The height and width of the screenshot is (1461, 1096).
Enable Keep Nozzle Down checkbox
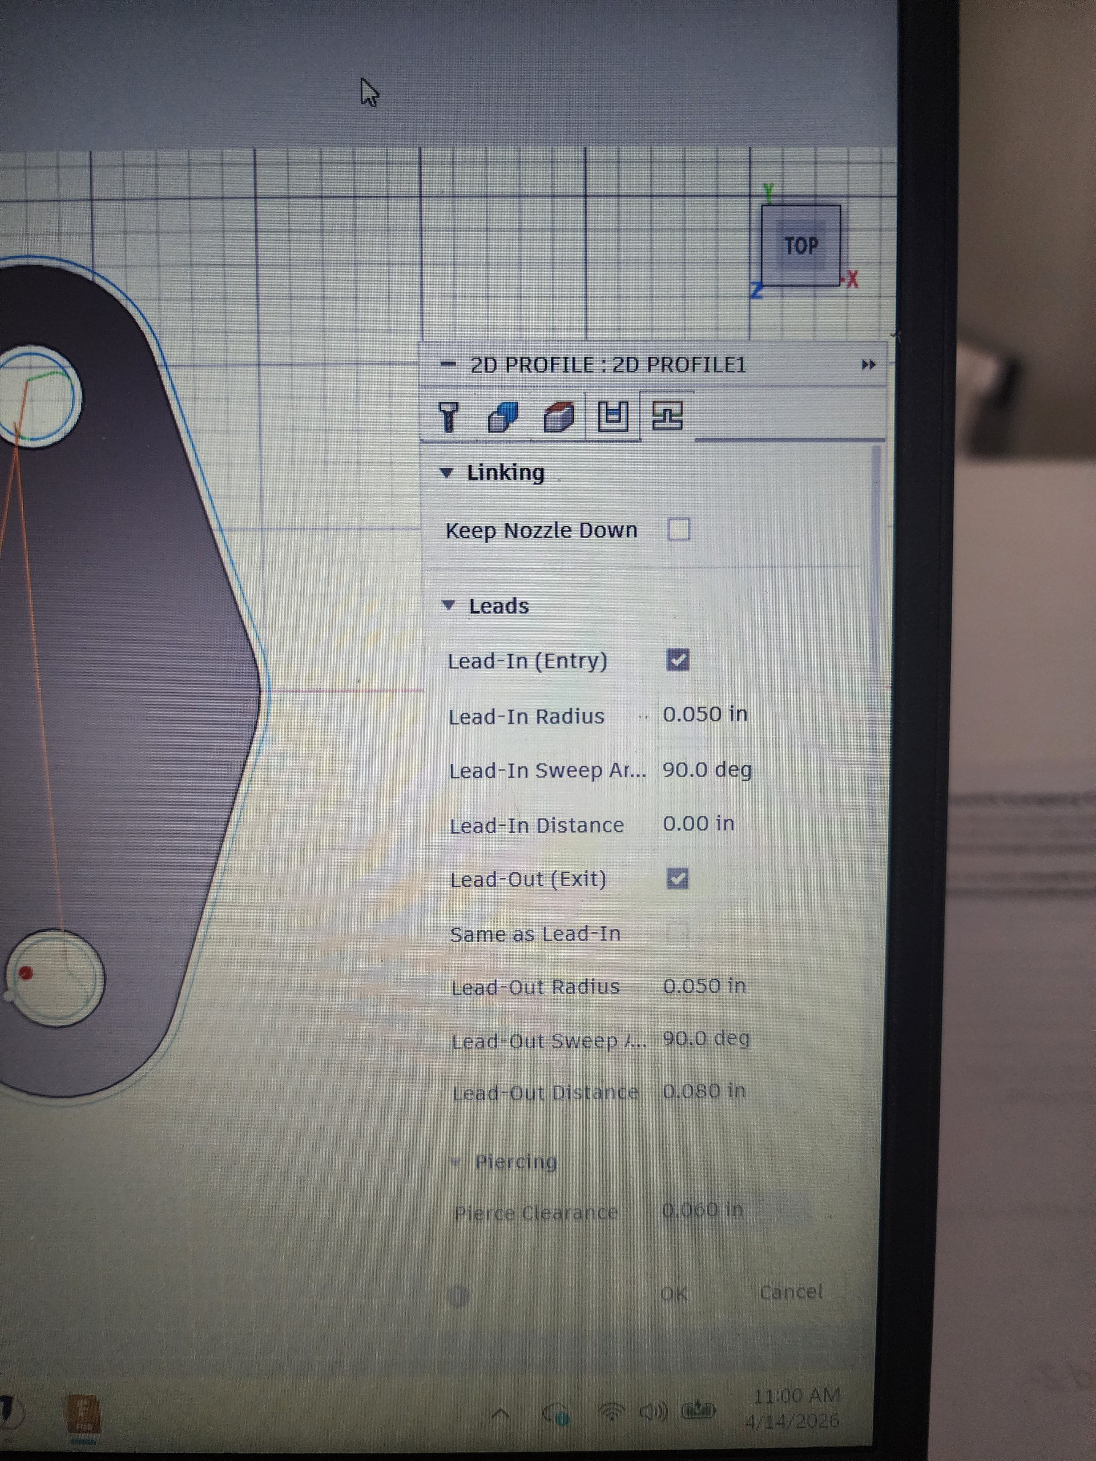tap(679, 530)
